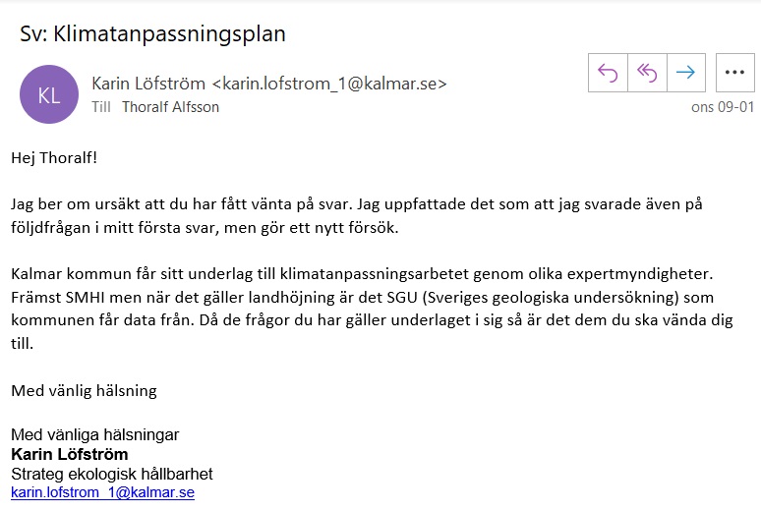Screen dimensions: 761x511
Task: Click the greeting line Hej Thoralf!
Action: (x=54, y=157)
